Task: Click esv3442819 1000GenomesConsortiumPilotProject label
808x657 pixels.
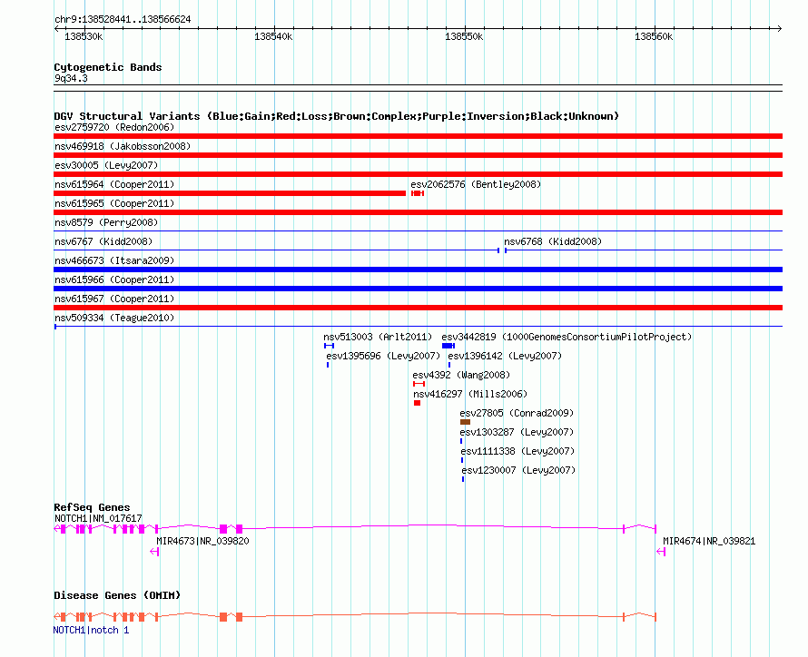Action: pos(567,337)
